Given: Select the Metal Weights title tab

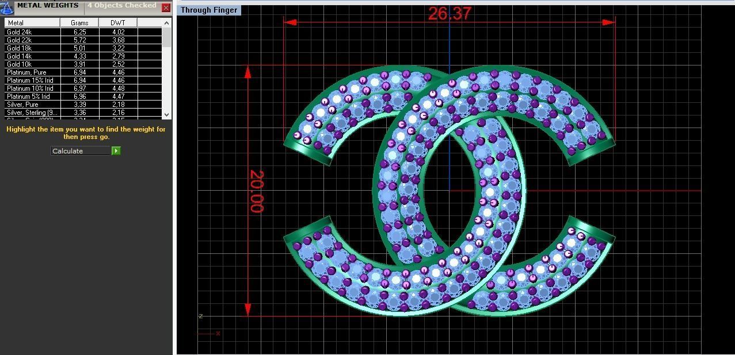Looking at the screenshot, I should (x=48, y=6).
